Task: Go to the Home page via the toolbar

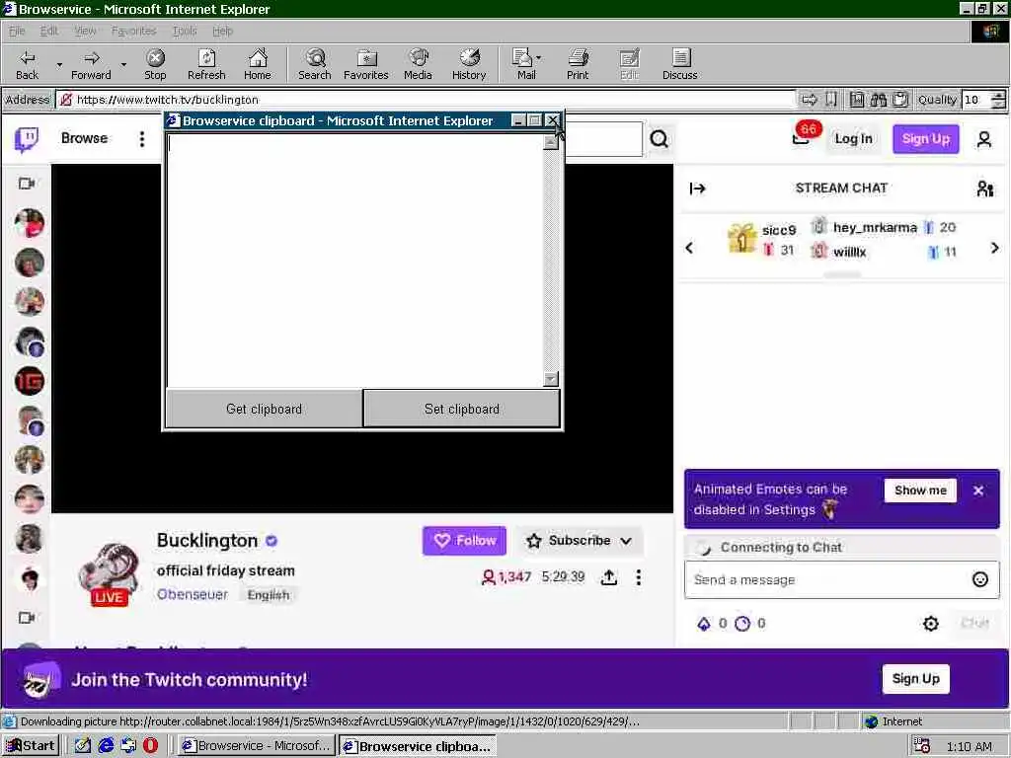Action: coord(258,65)
